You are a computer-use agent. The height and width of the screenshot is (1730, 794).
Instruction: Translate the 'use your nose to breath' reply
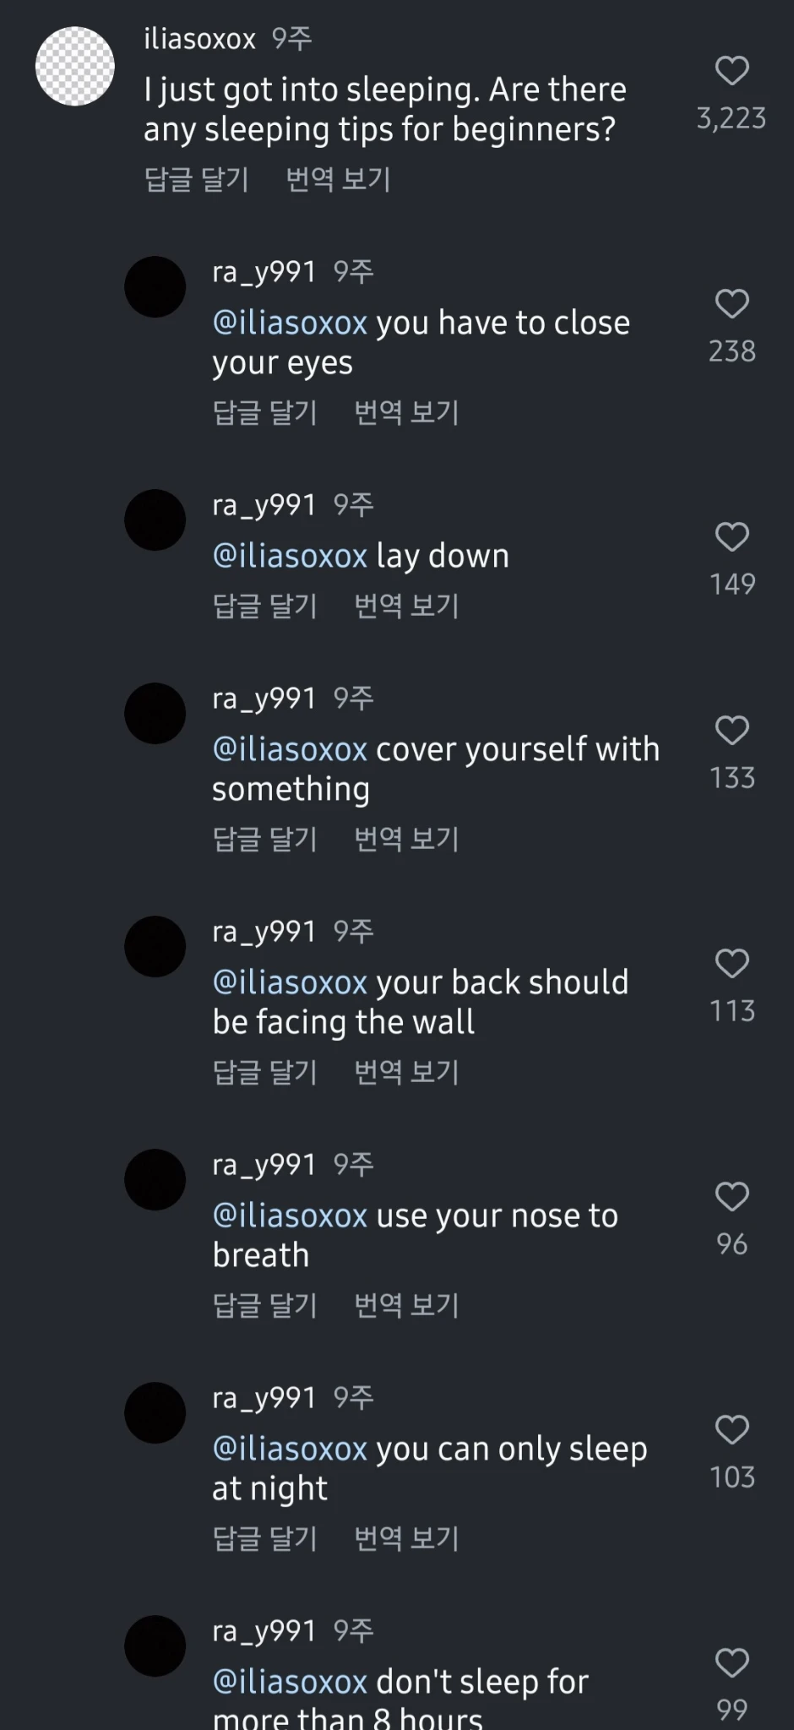[406, 1305]
